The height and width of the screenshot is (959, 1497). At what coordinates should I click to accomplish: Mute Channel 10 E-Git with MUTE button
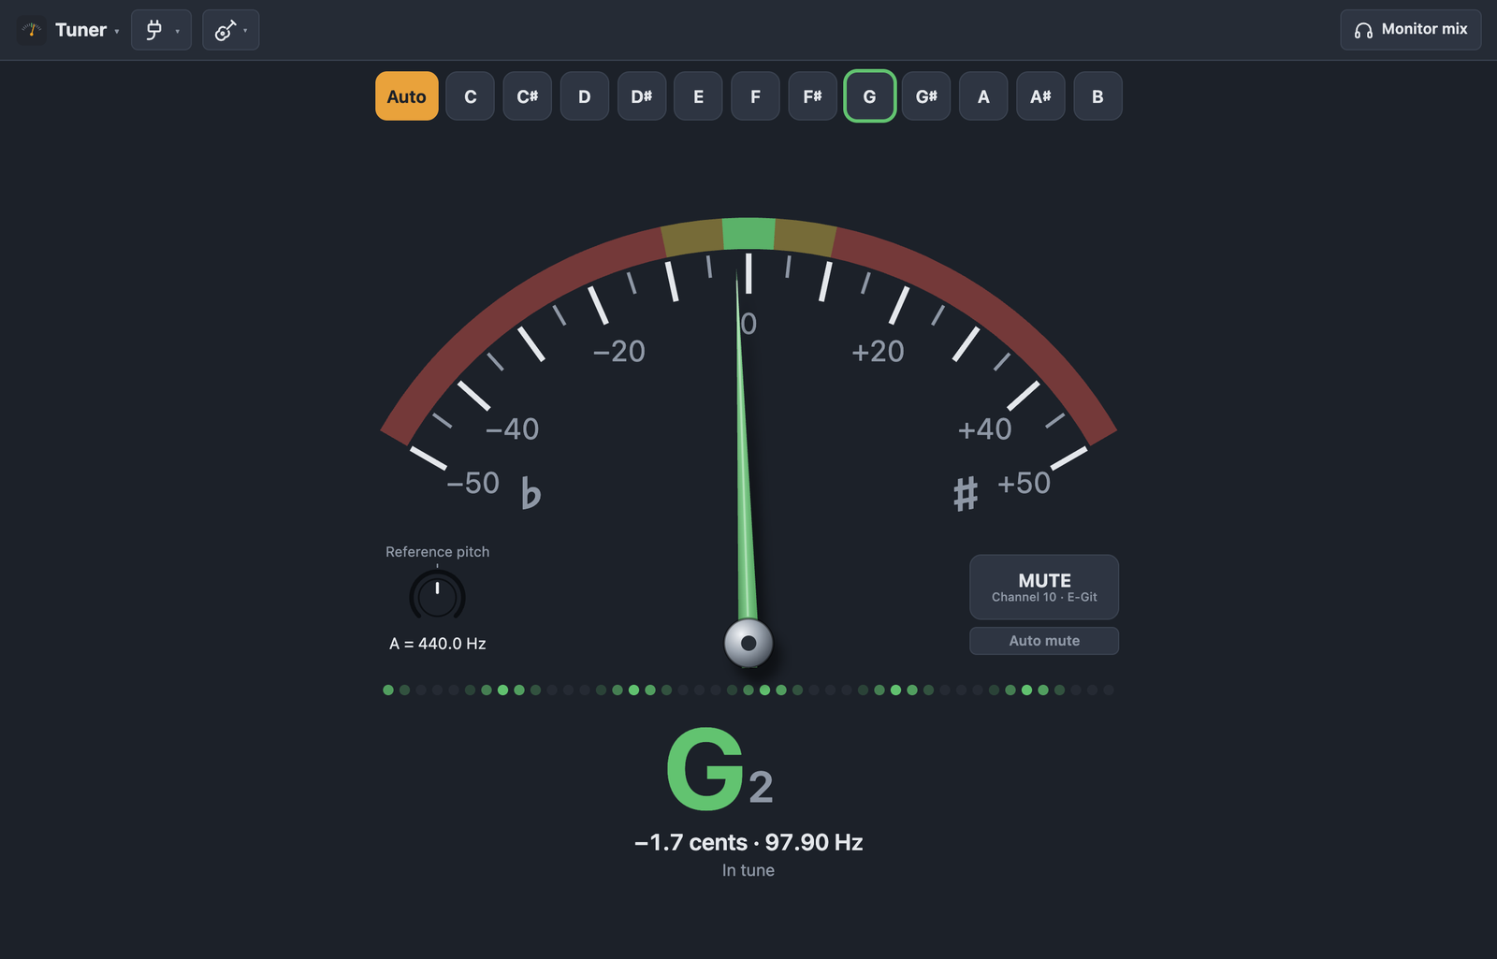click(x=1044, y=587)
